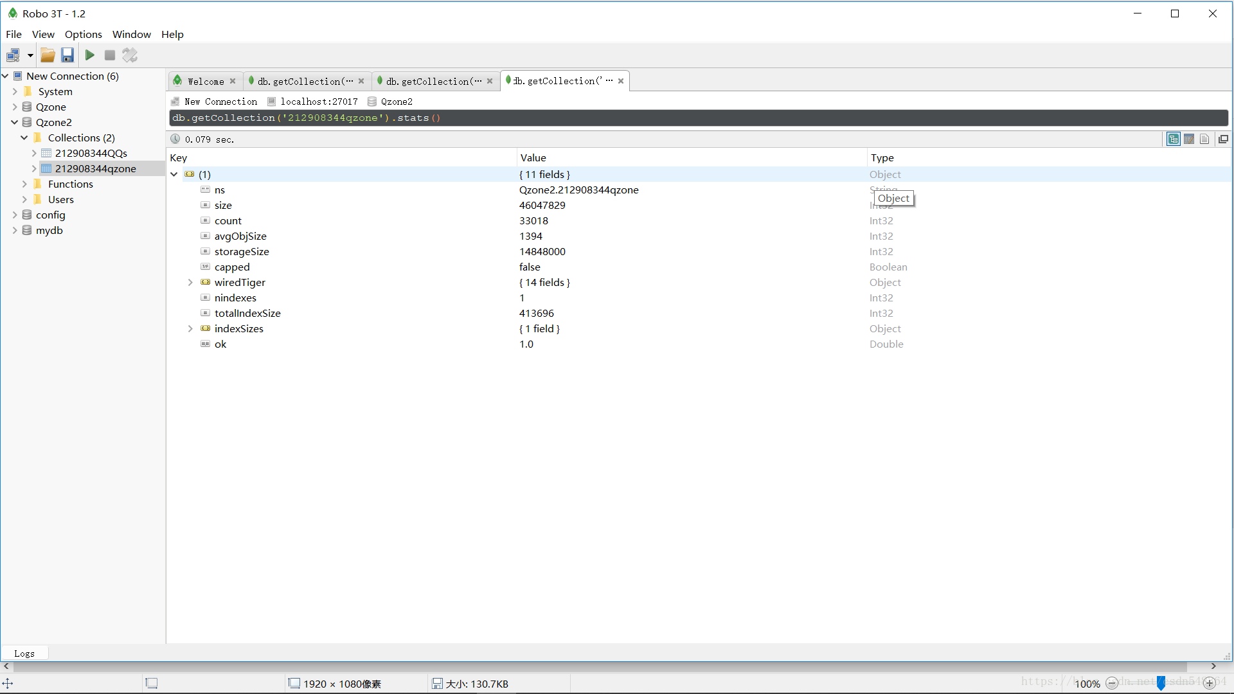Expand the indexSizes object row
The image size is (1234, 694).
point(190,329)
